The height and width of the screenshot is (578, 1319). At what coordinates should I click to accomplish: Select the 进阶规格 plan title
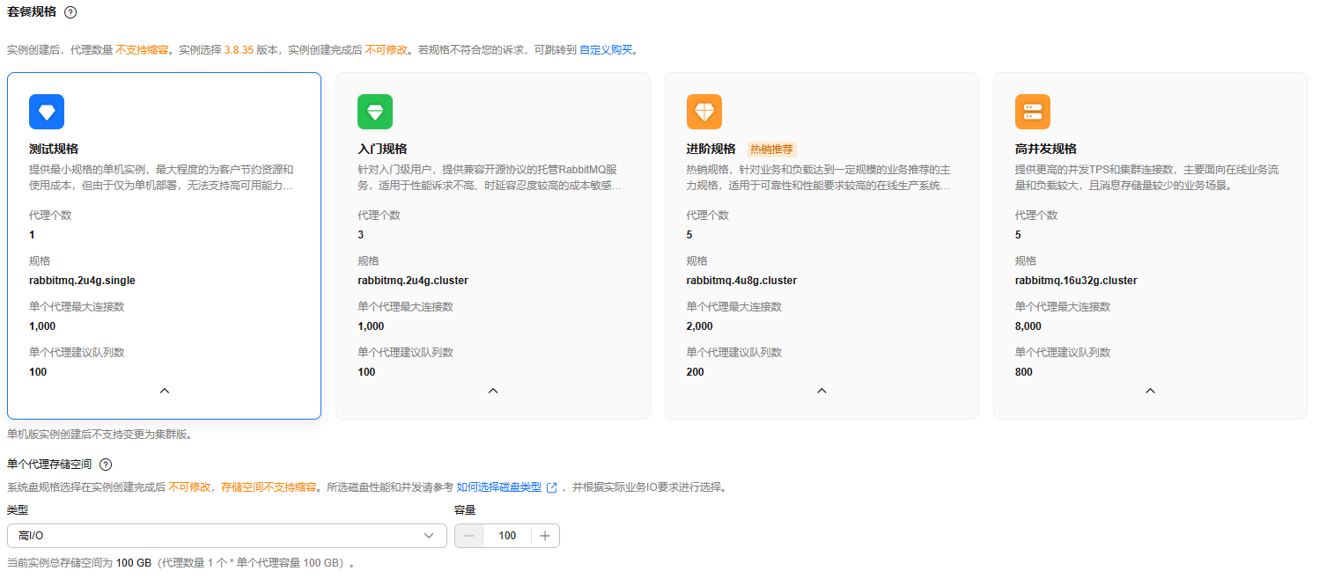(711, 150)
